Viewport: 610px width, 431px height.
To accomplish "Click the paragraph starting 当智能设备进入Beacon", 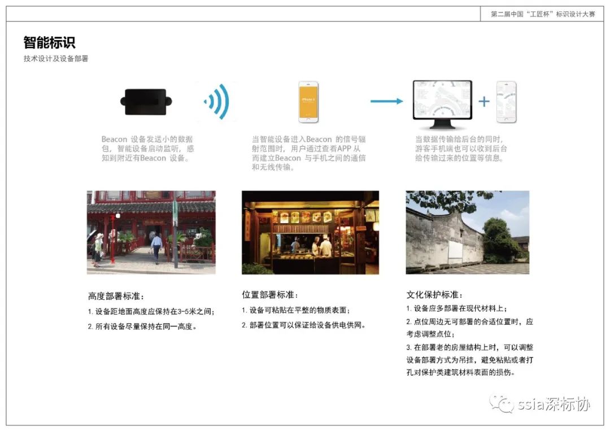I will (x=308, y=153).
